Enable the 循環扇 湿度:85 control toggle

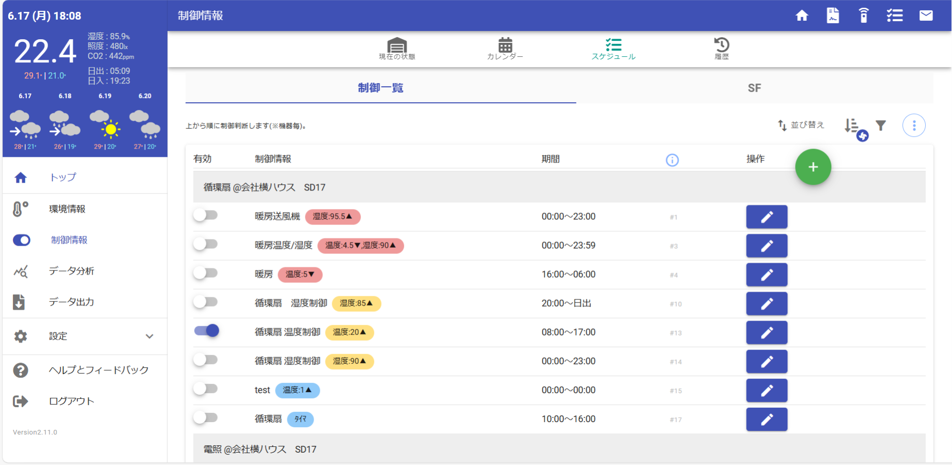coord(206,301)
